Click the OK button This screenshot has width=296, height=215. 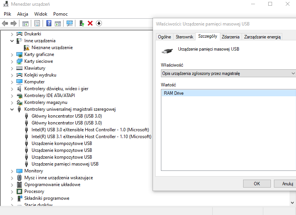coord(257,184)
